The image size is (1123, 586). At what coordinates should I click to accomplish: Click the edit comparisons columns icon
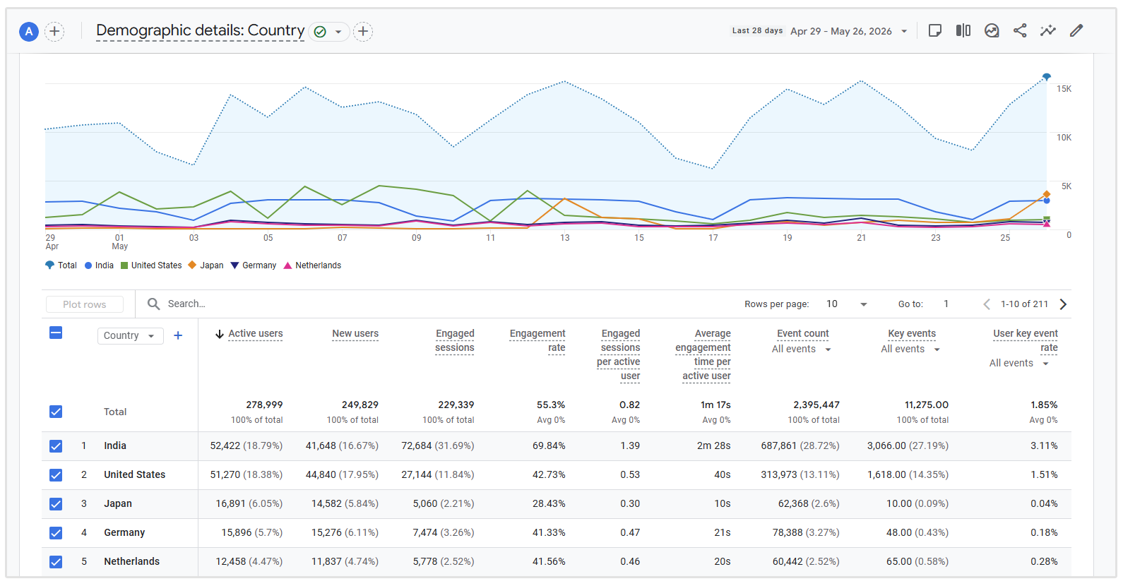963,30
